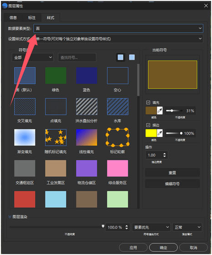Screen dimensions: 212x255
Task: Switch to the 标注 tab
Action: click(32, 18)
